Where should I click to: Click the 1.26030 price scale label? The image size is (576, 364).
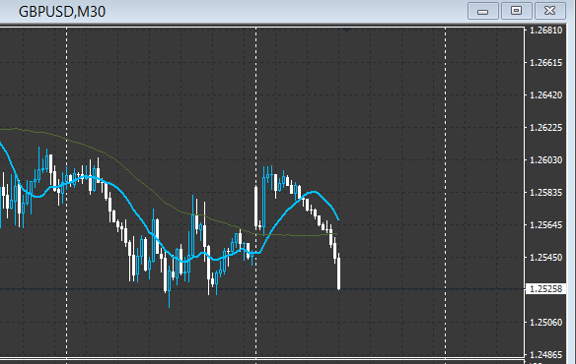[545, 160]
